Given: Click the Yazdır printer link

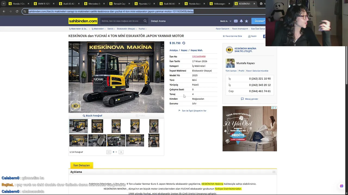Looking at the screenshot, I should tap(252, 36).
